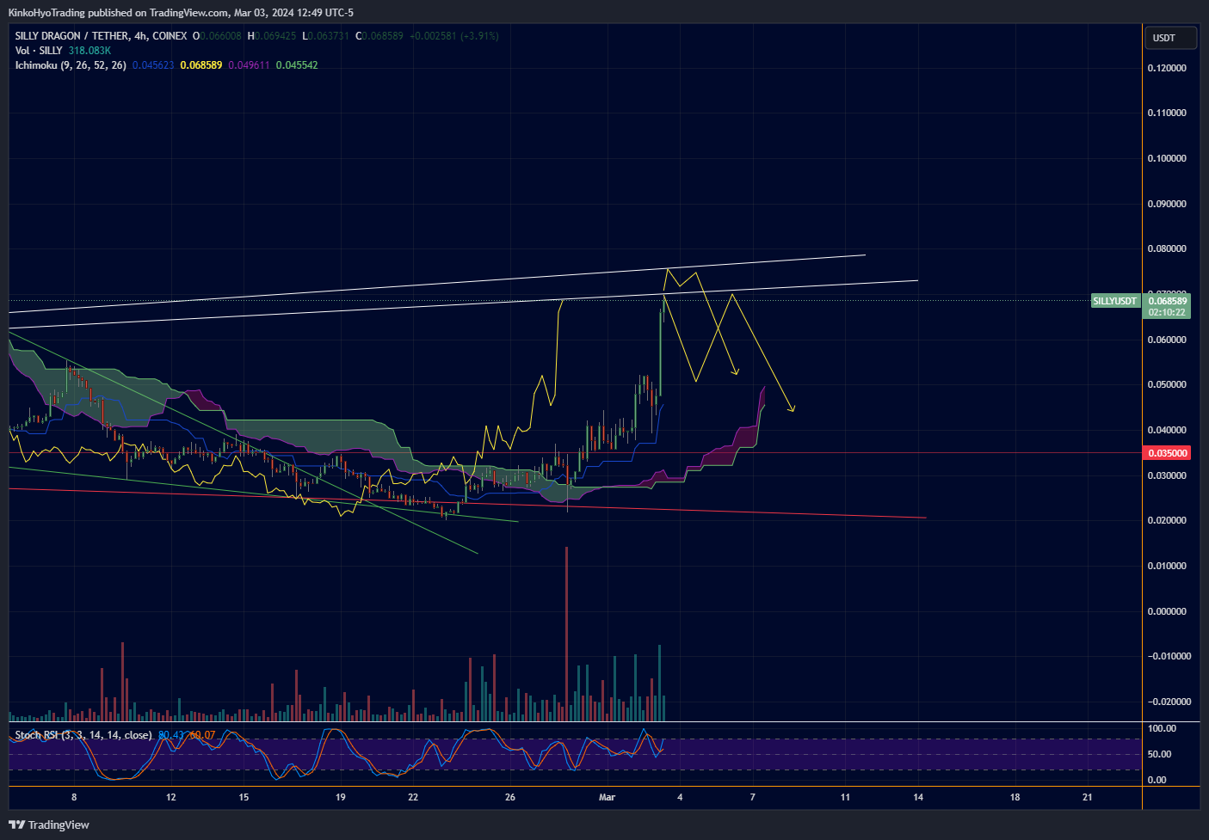Screen dimensions: 1209x840
Task: Click the 0.010000 price axis label
Action: pos(1167,566)
